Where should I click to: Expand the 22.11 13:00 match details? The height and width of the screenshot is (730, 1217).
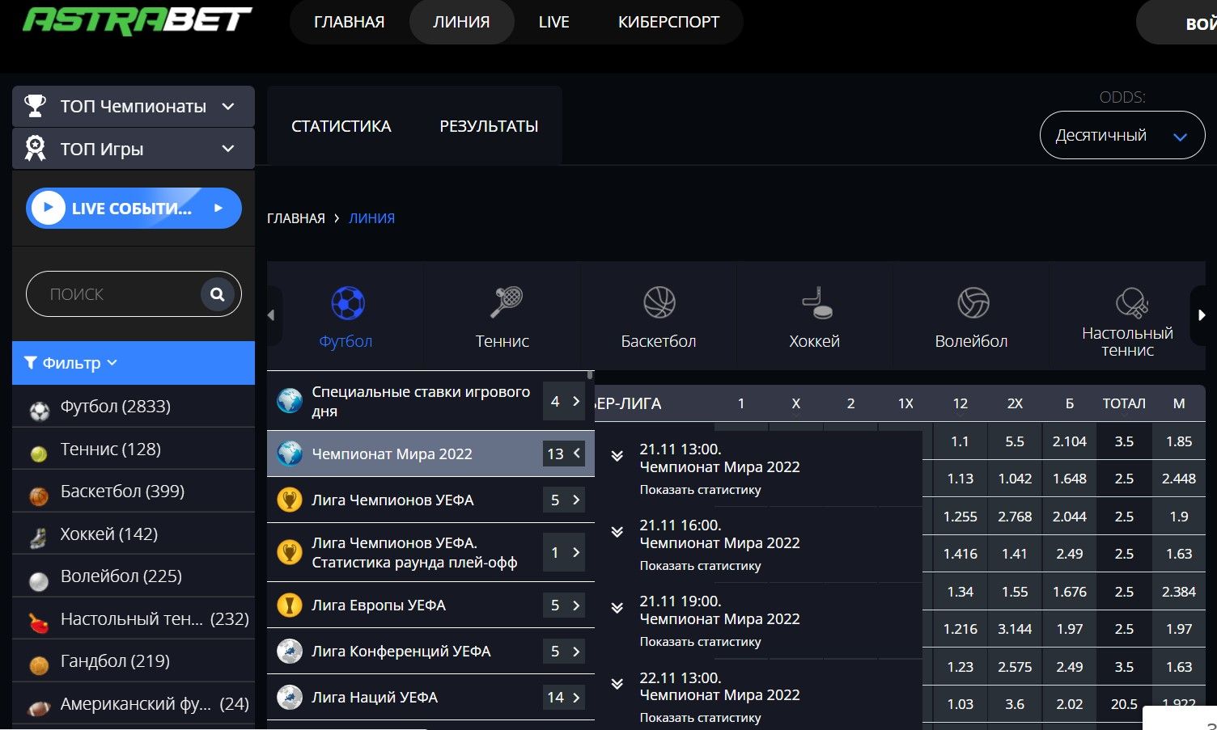click(617, 684)
